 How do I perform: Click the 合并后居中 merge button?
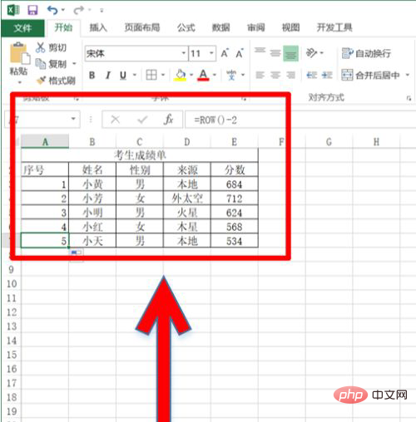371,75
